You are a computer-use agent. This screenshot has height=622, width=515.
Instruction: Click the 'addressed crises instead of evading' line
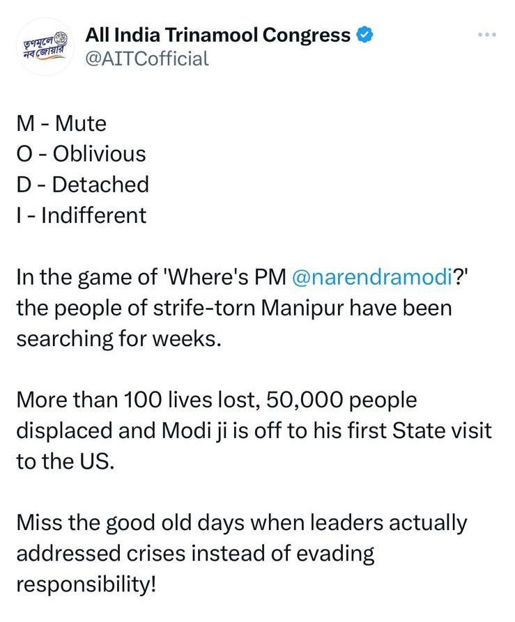point(195,553)
